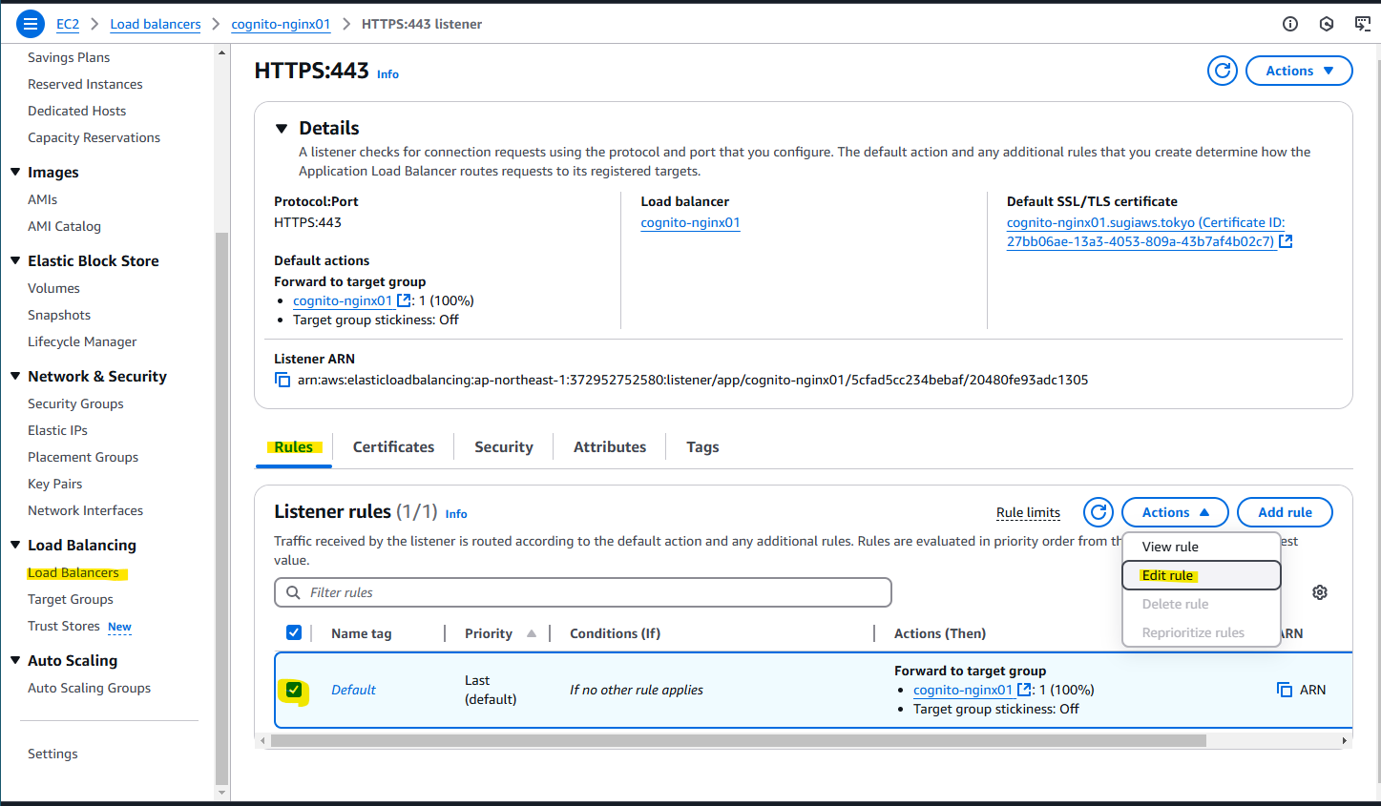Refresh the Listener rules list
This screenshot has width=1381, height=806.
1098,512
